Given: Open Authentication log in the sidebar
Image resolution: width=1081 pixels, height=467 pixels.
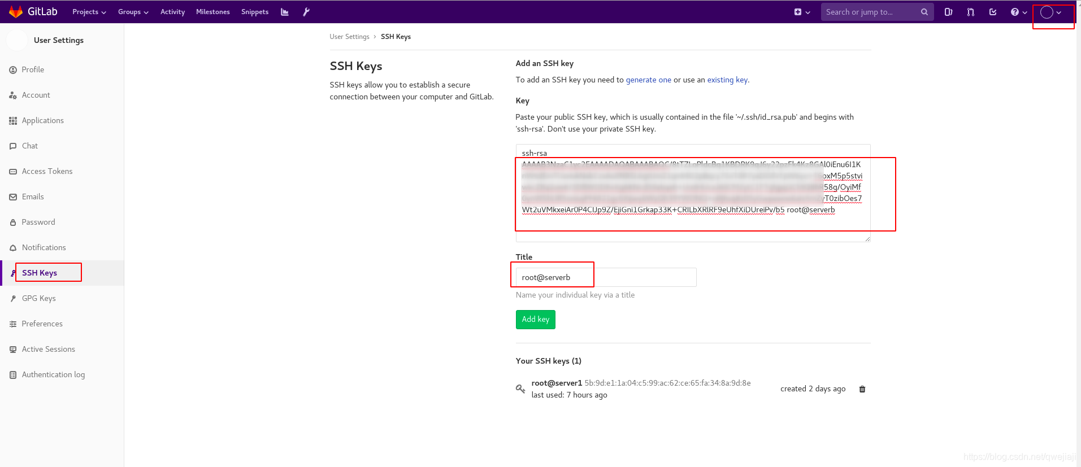Looking at the screenshot, I should pyautogui.click(x=53, y=374).
